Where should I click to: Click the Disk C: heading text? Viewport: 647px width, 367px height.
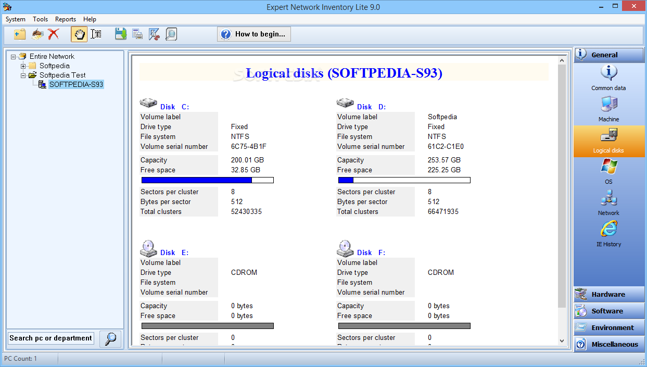point(174,107)
